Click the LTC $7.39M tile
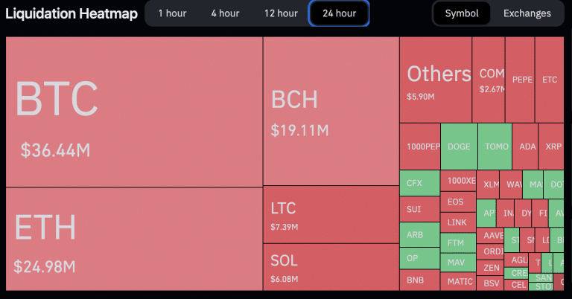Screen dimensions: 572x299 [331, 215]
